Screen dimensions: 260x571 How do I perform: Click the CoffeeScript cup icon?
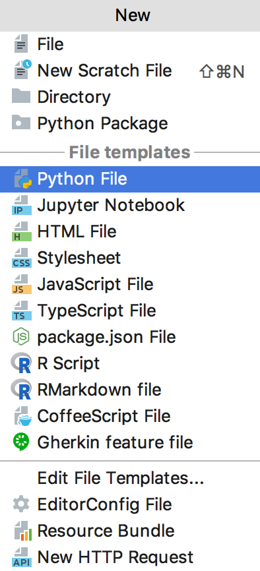22,416
